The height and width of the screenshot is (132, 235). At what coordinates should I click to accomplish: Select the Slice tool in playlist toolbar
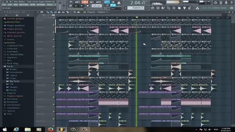[x=67, y=12]
